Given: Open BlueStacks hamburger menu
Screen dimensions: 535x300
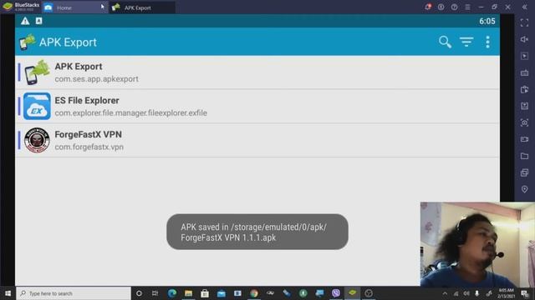Looking at the screenshot, I should [x=467, y=7].
